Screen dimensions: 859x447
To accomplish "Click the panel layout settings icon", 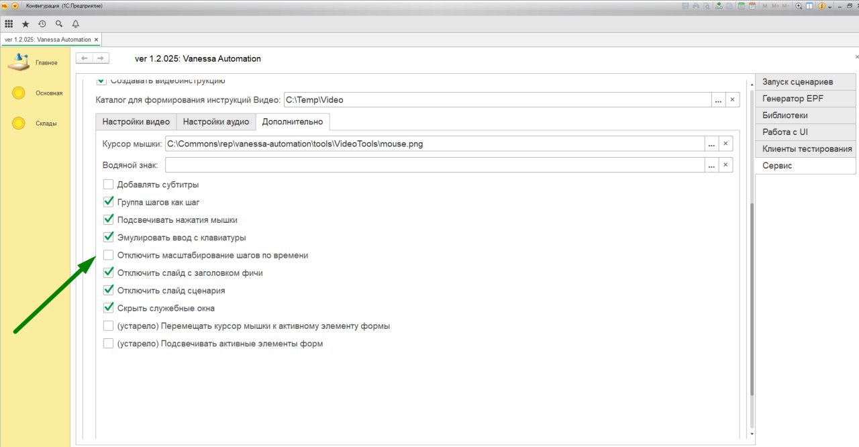I will tap(809, 6).
